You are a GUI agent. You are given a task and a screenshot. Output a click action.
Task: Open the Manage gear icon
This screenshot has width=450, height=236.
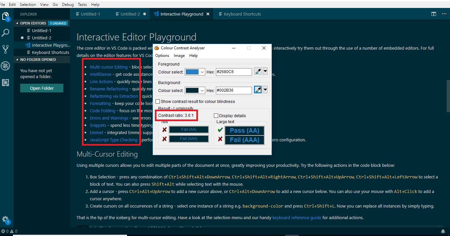click(x=6, y=220)
